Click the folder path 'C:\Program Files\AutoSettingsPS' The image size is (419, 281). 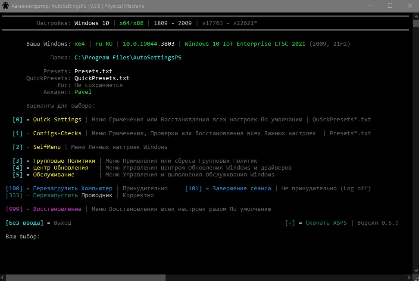128,58
